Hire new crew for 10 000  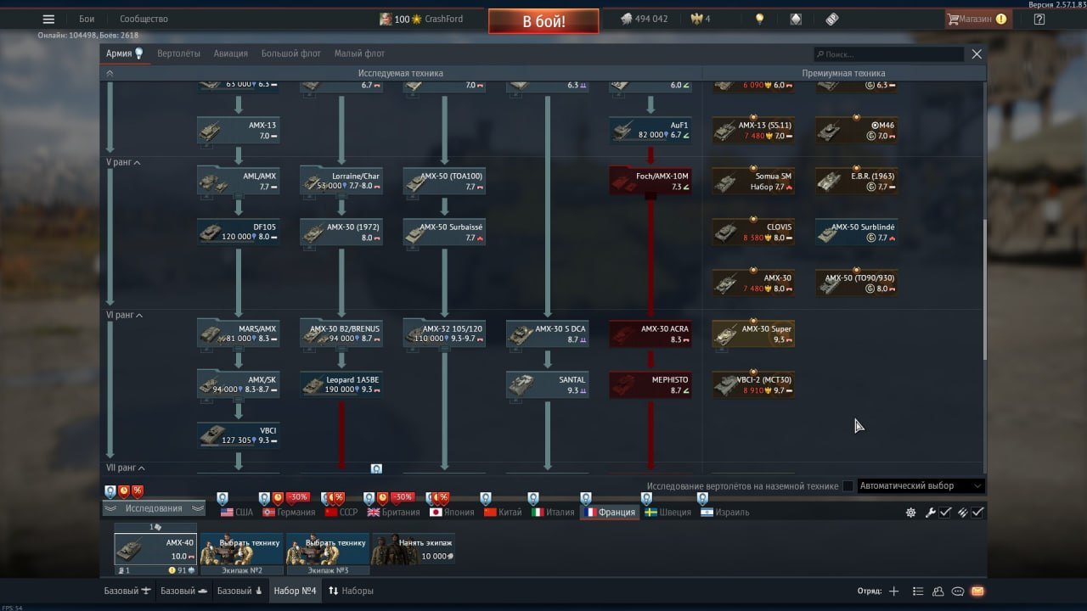tap(414, 549)
